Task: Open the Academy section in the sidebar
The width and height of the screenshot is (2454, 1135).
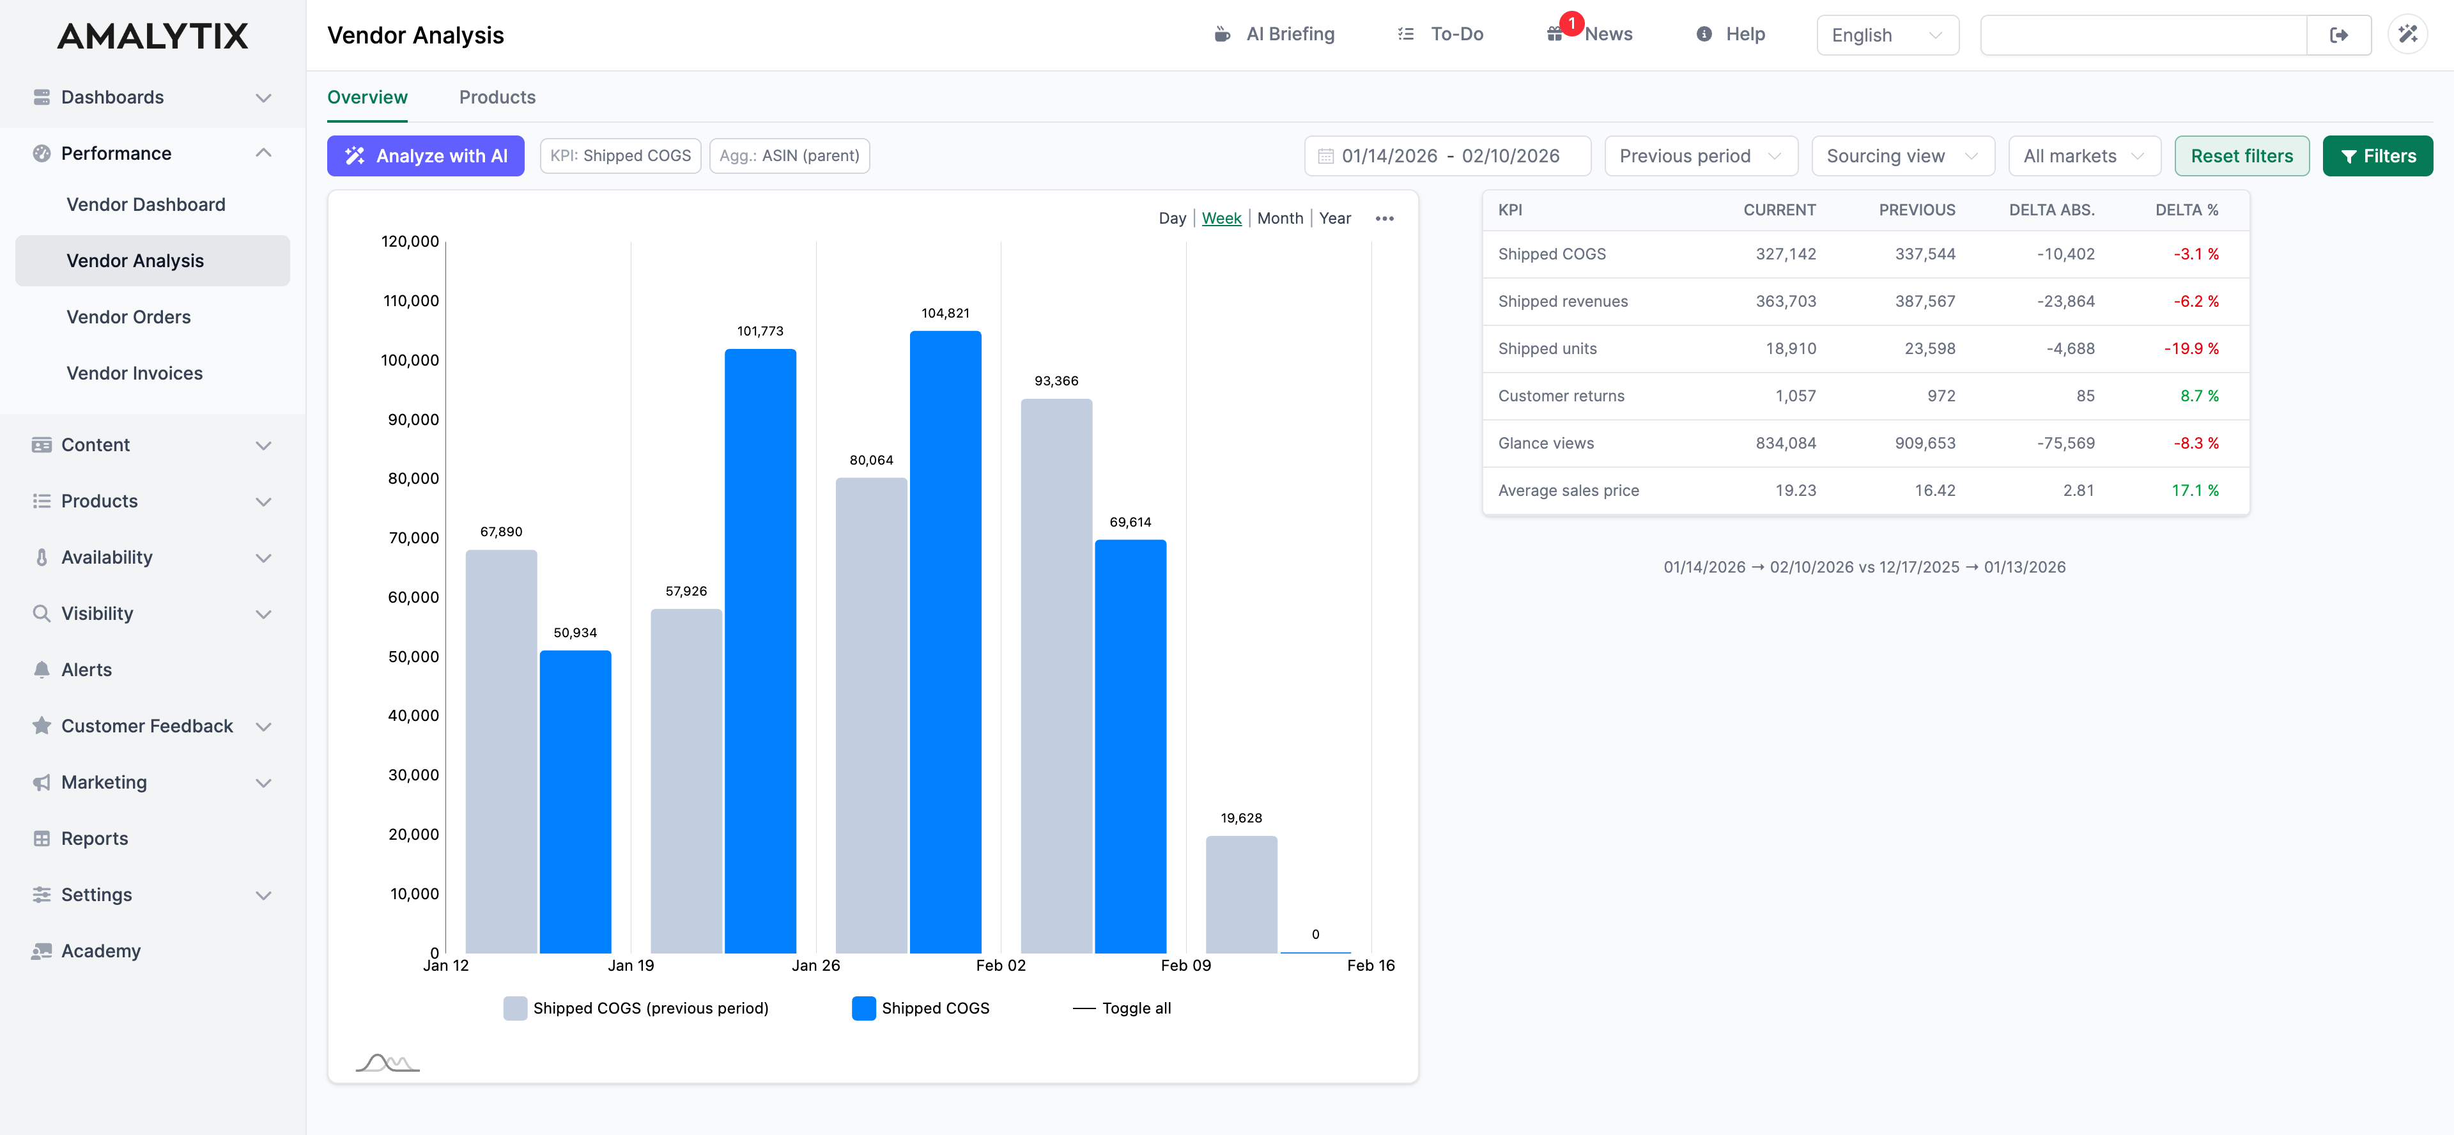Action: coord(101,950)
